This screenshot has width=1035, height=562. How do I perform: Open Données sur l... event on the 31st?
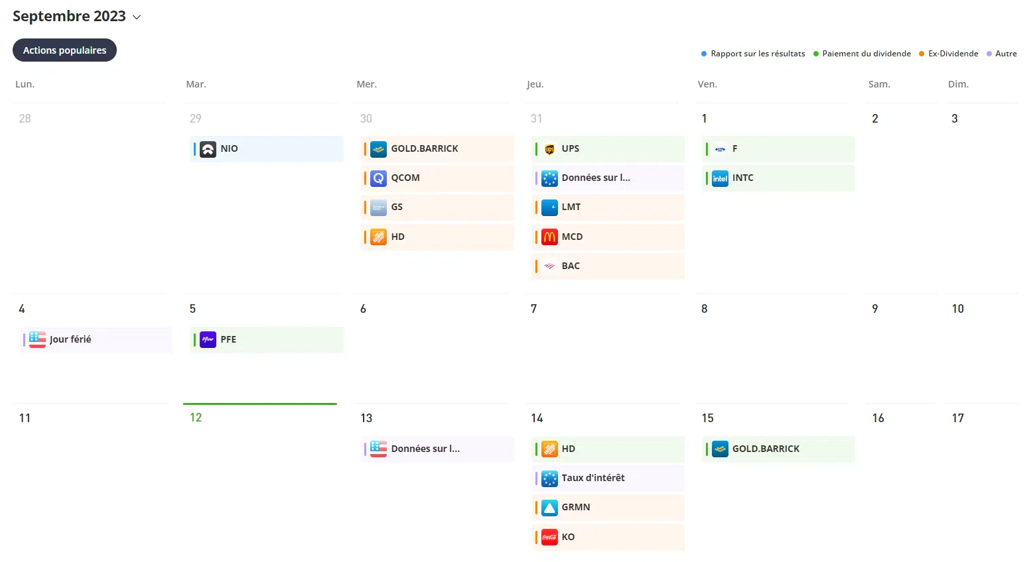click(x=608, y=178)
